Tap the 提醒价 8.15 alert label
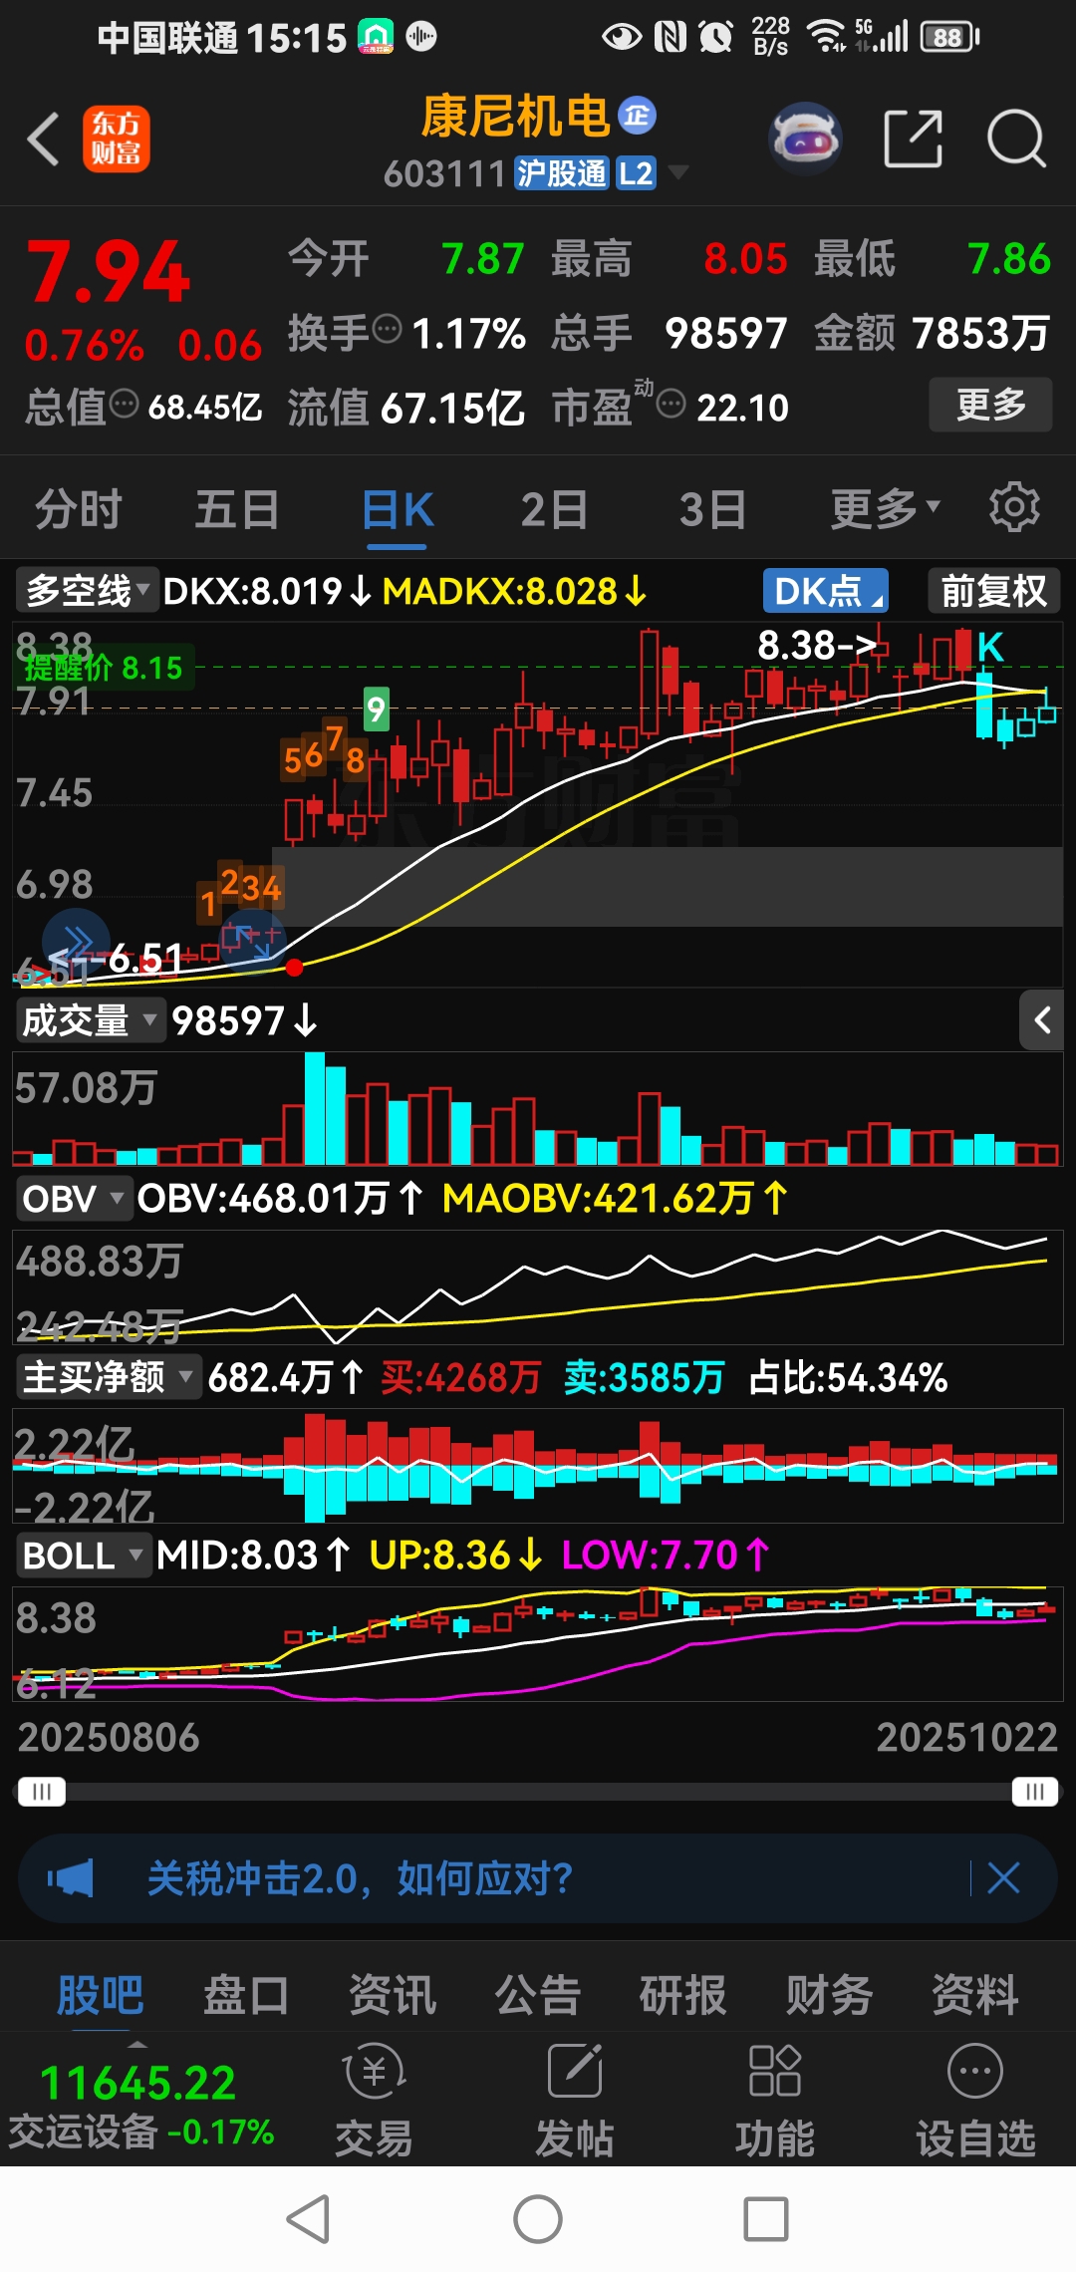The height and width of the screenshot is (2272, 1076). [x=103, y=668]
